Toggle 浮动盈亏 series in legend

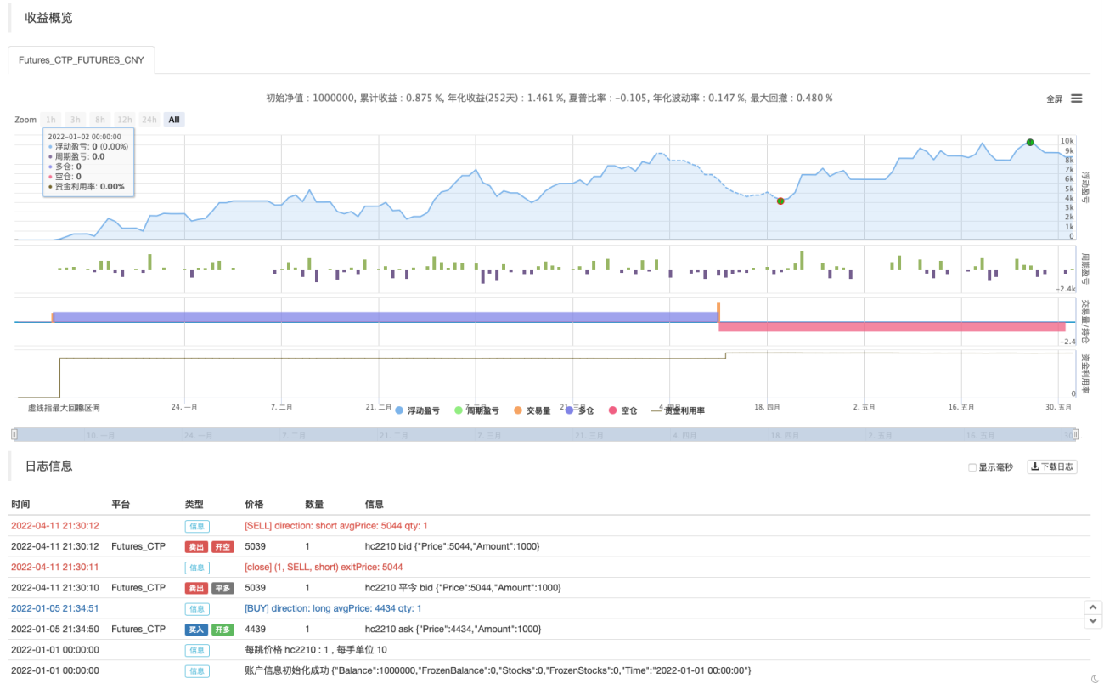click(x=417, y=410)
